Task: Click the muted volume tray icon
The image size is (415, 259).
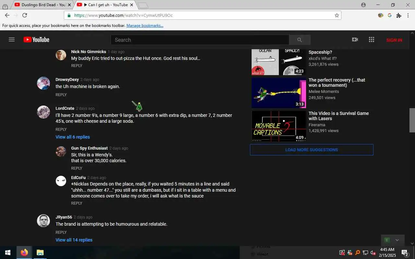Action: coord(373,253)
